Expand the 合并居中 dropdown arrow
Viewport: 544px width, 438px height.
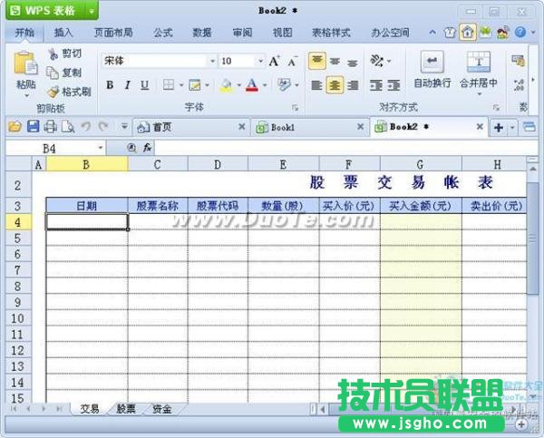point(479,94)
